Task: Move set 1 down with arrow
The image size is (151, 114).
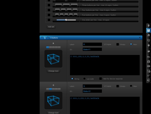Action: [x=48, y=38]
